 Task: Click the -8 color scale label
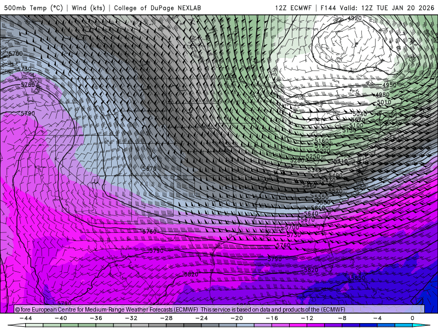tap(342, 318)
